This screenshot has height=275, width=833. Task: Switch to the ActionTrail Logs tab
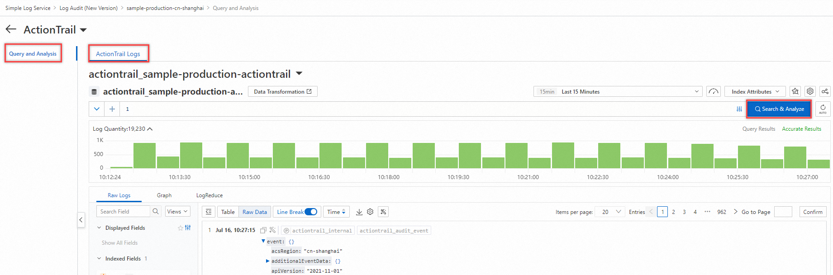point(118,54)
